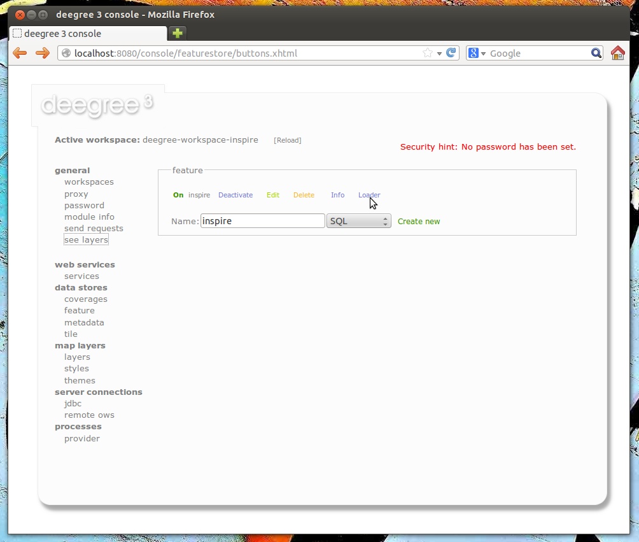Image resolution: width=639 pixels, height=542 pixels.
Task: Open the 'jdbc' server connections page
Action: pyautogui.click(x=73, y=403)
